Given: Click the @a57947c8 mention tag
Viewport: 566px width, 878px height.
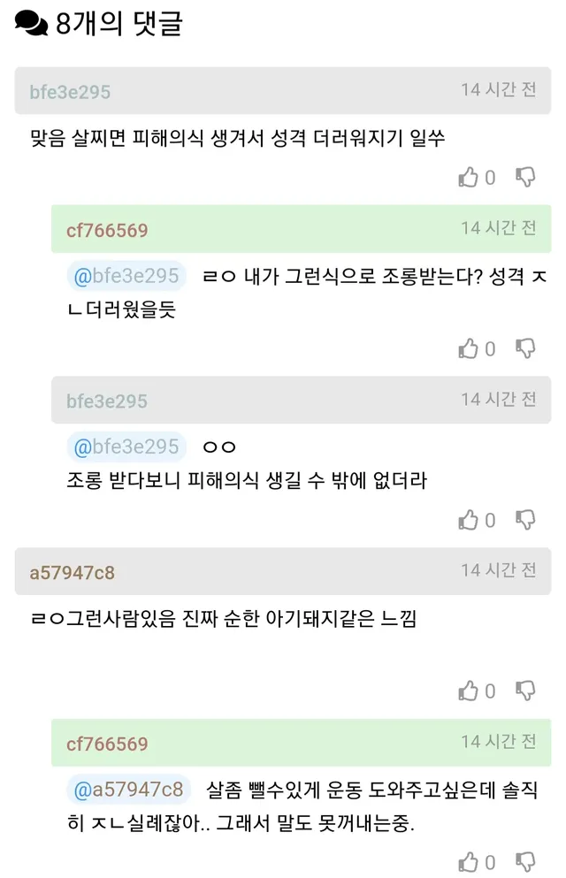Looking at the screenshot, I should coord(128,787).
